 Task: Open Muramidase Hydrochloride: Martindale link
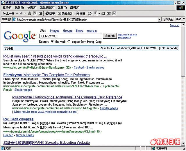point(67,97)
